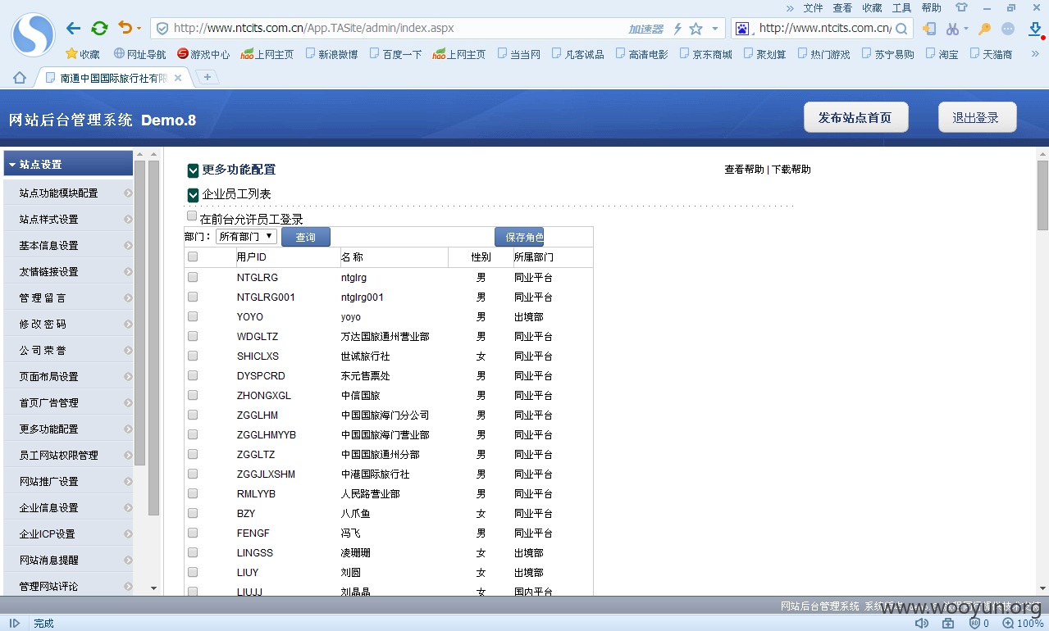Click the orange undo-close-tab arrow
1049x631 pixels.
(x=125, y=29)
